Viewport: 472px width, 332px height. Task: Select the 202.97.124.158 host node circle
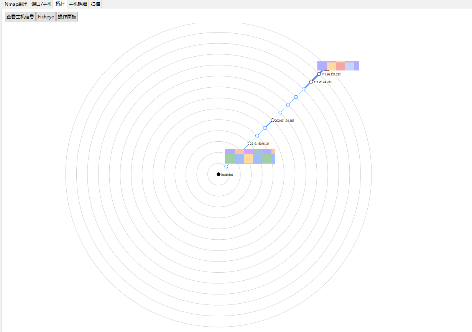click(x=273, y=120)
